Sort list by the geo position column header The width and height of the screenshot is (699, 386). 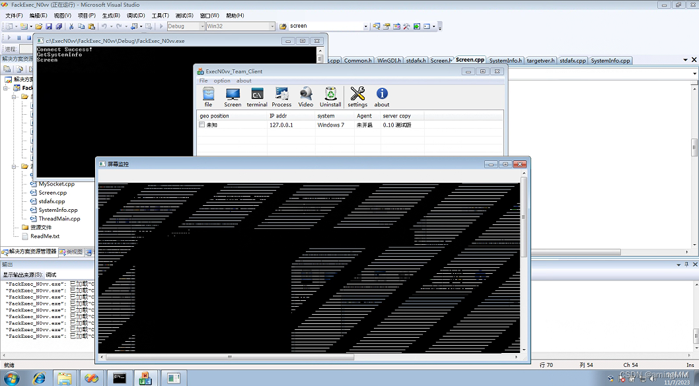tap(232, 115)
